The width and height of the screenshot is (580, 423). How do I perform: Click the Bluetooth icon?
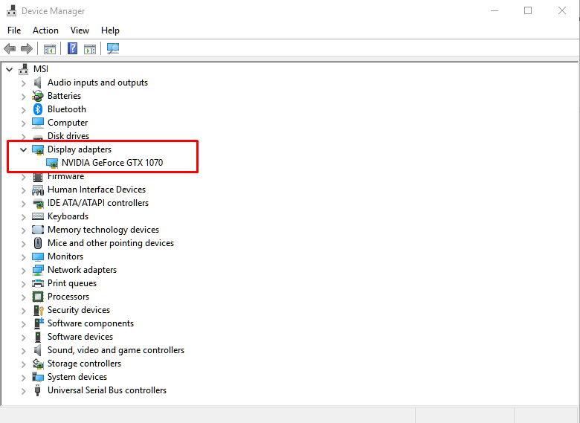38,109
